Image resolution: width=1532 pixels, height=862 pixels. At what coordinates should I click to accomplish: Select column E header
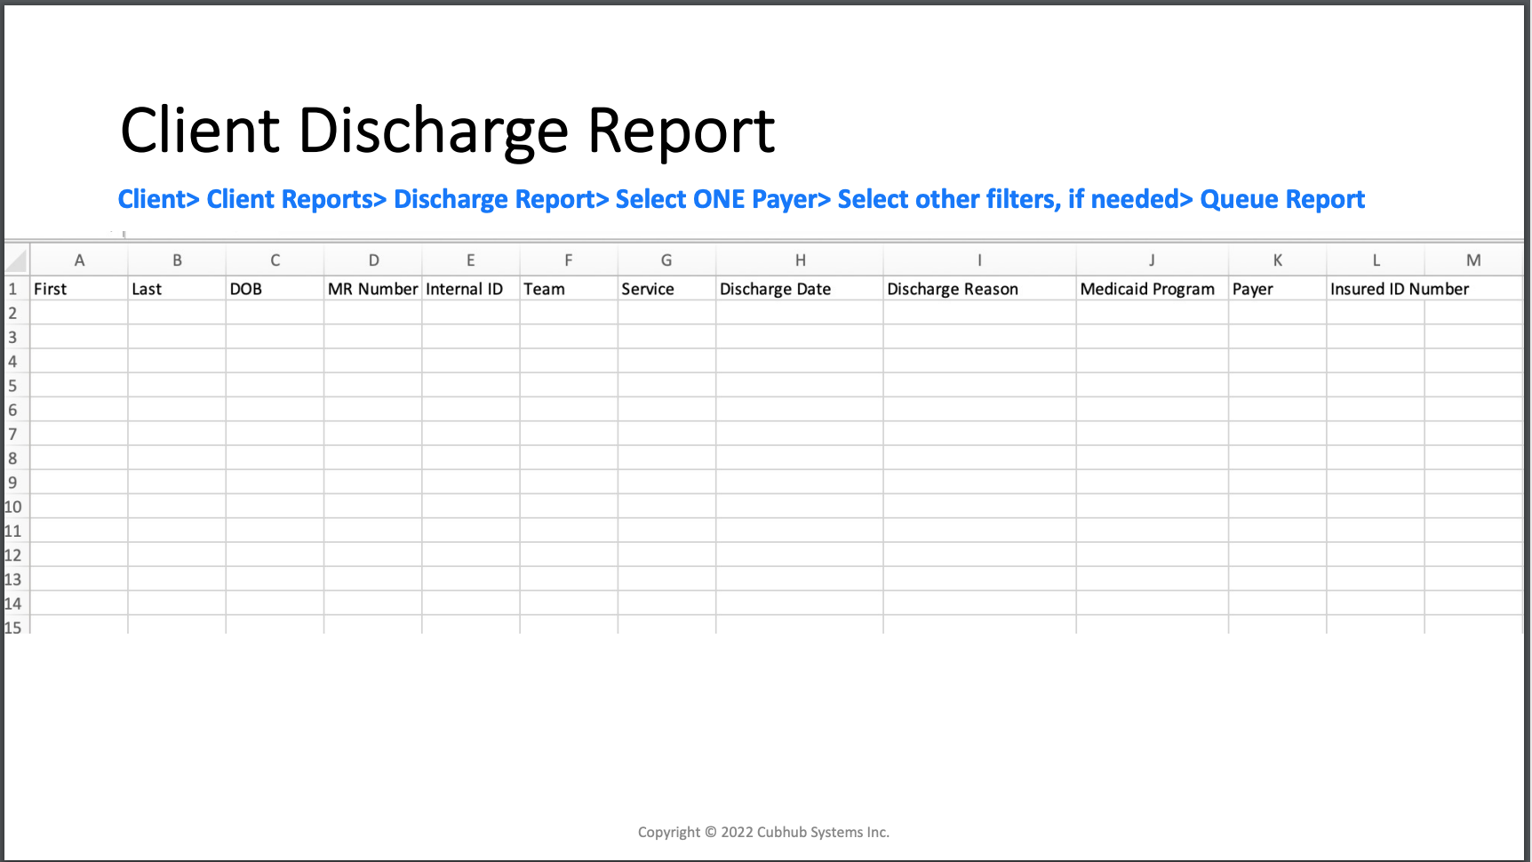pos(471,260)
